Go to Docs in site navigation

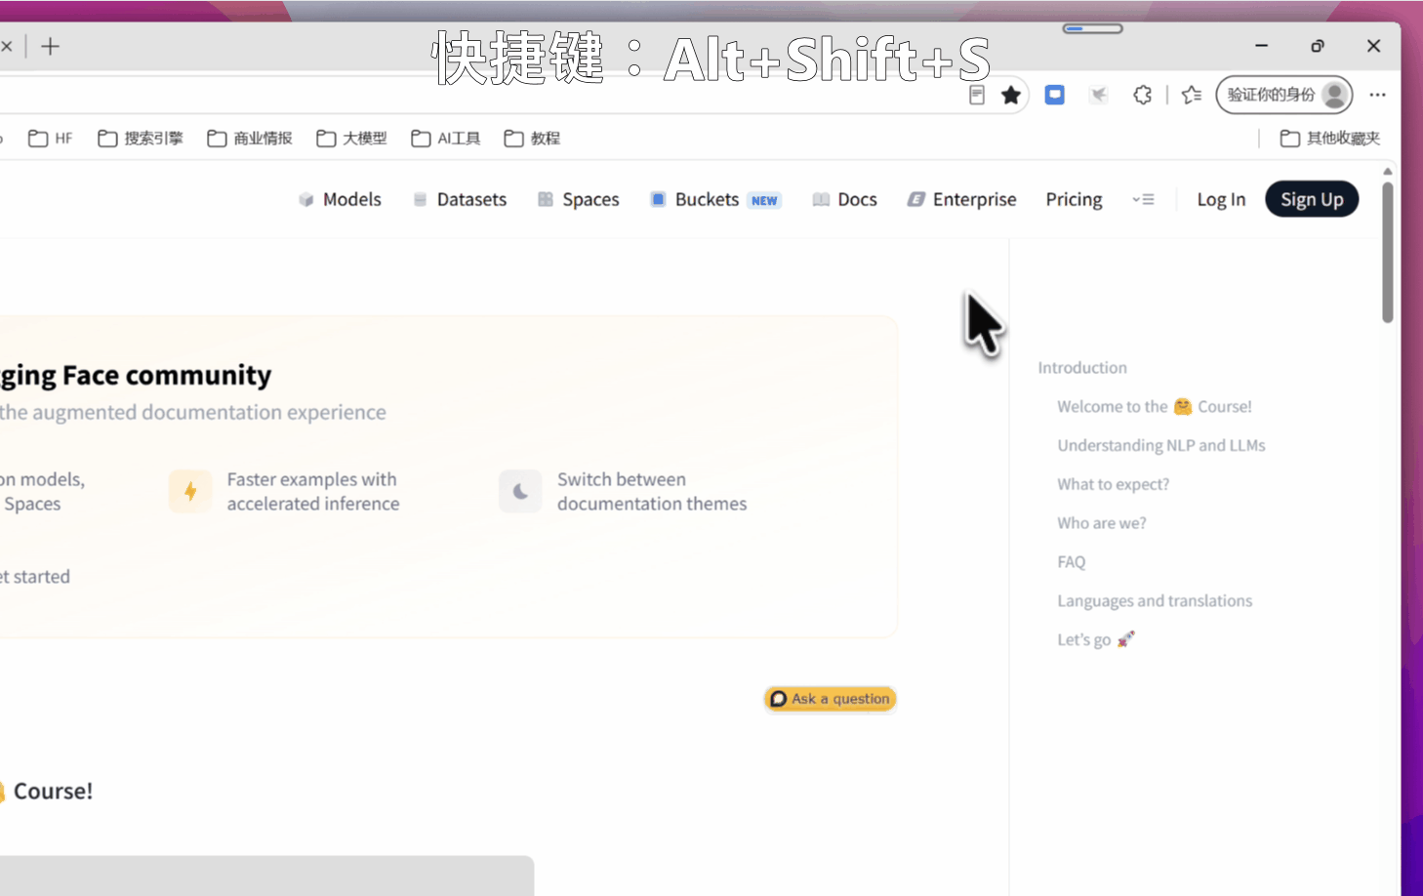(845, 199)
